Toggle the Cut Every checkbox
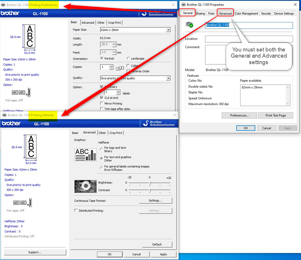This screenshot has width=301, height=260. (102, 86)
